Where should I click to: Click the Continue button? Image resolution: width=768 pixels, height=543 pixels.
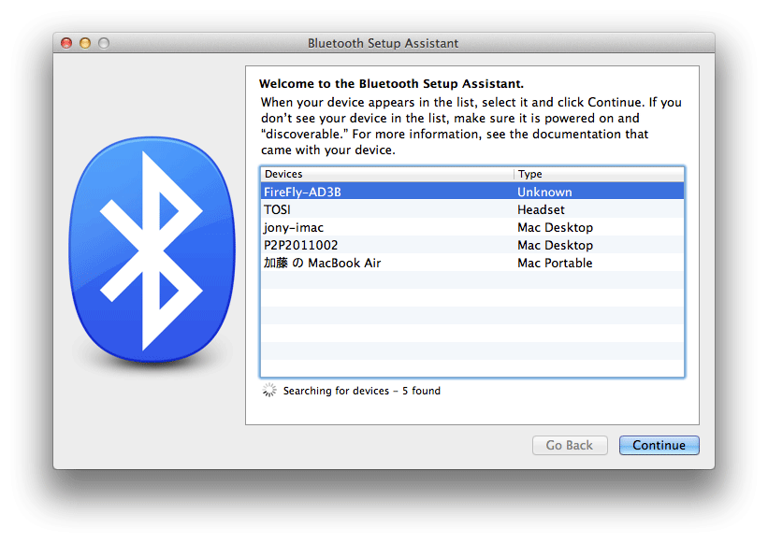[659, 445]
